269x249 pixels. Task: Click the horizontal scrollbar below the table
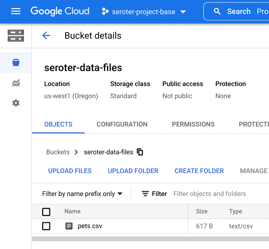[x=150, y=239]
